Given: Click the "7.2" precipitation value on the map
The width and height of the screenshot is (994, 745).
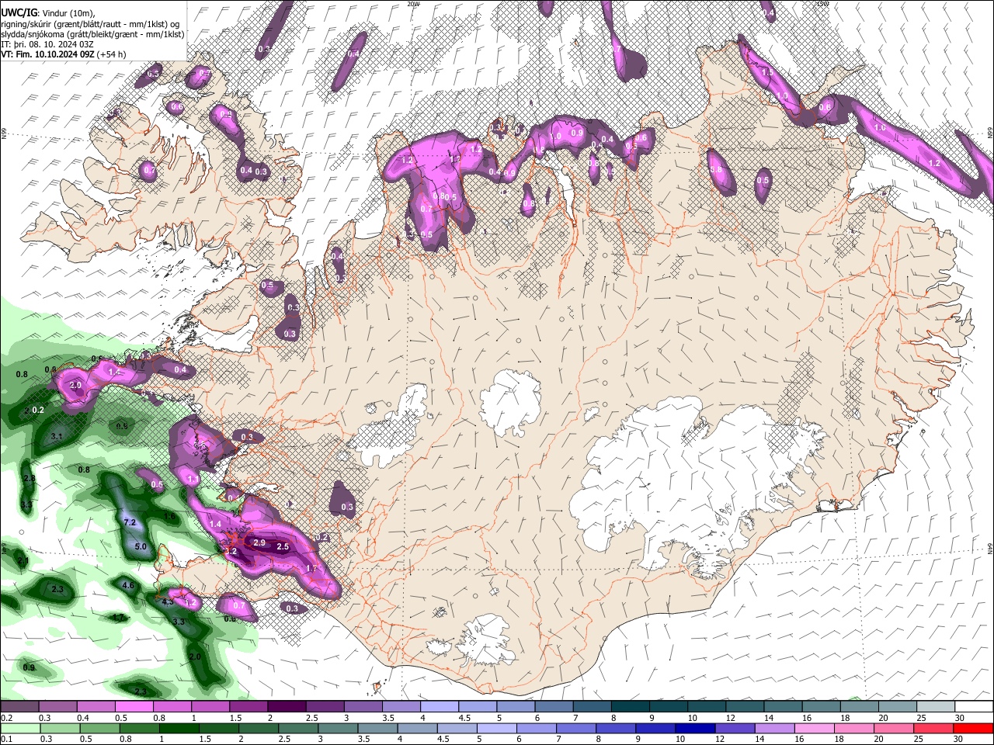Looking at the screenshot, I should click(130, 522).
